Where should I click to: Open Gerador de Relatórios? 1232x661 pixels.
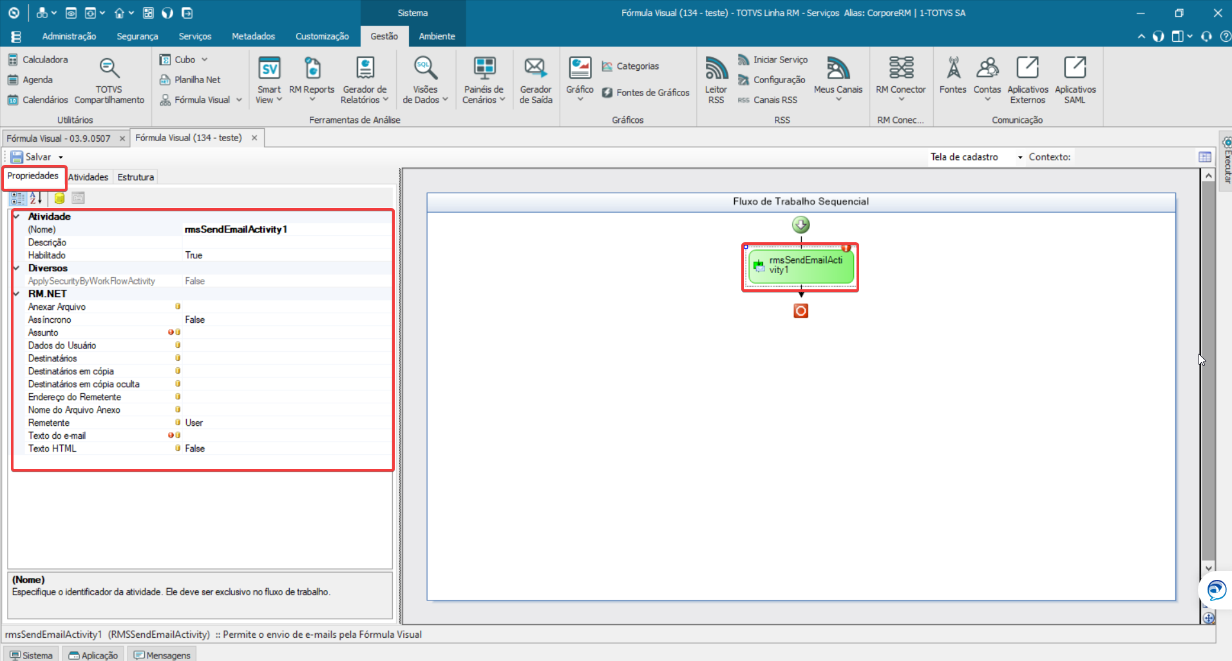[x=365, y=80]
